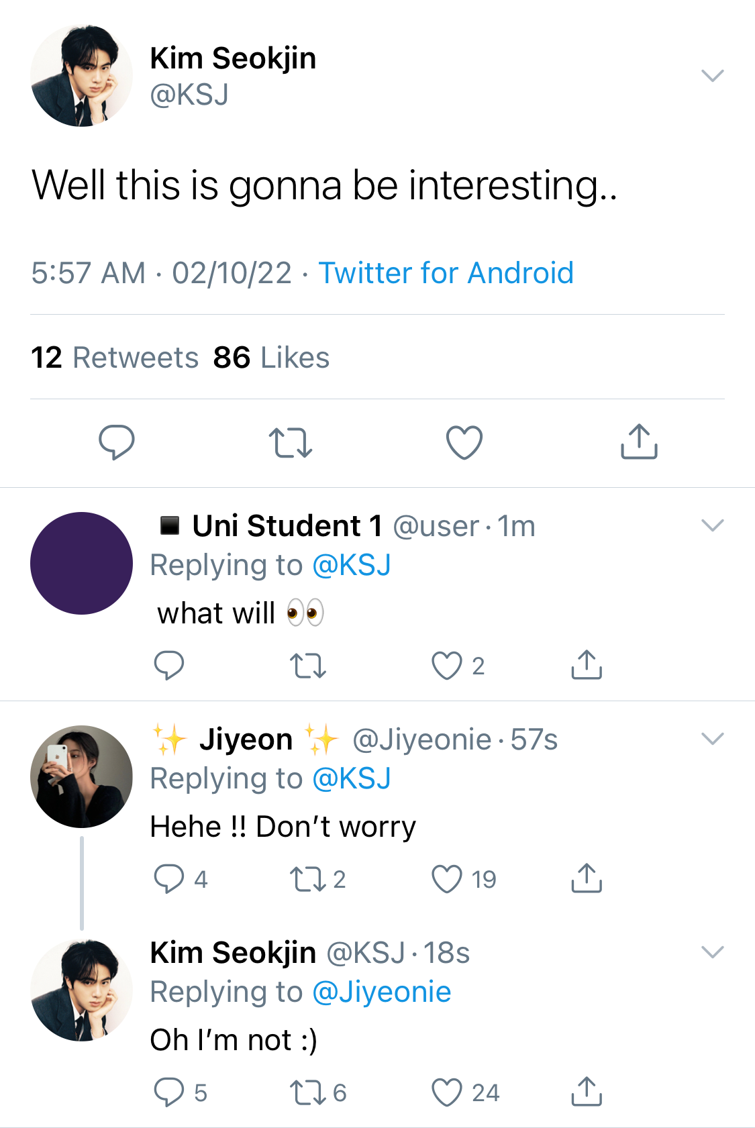View the 86 Likes list
This screenshot has height=1128, width=755.
(271, 358)
